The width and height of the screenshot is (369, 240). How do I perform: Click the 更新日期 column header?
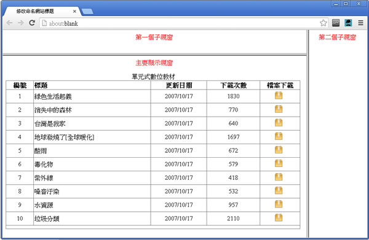[x=179, y=85]
